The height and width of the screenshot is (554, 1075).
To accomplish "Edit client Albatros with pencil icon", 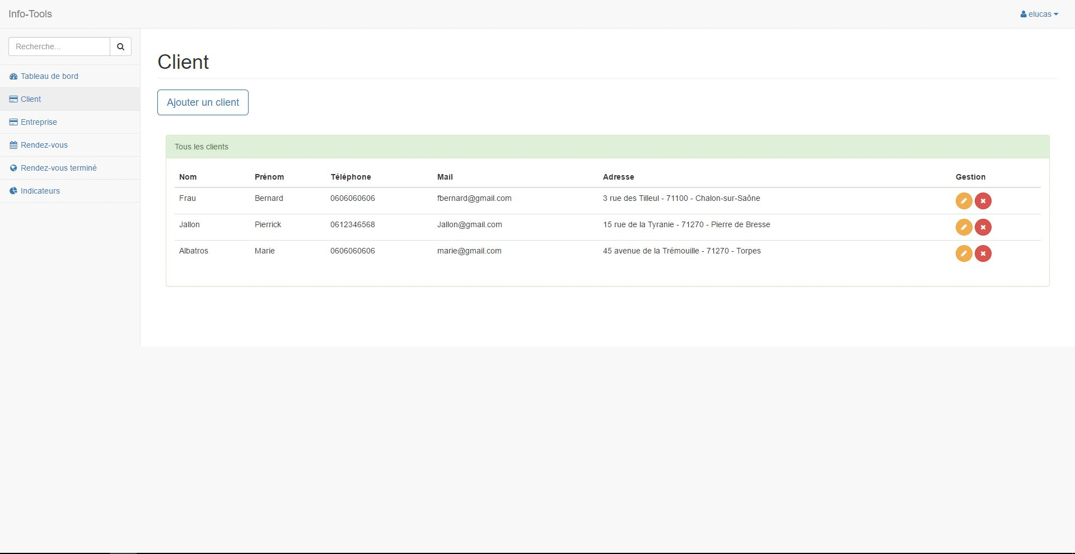I will (x=964, y=253).
